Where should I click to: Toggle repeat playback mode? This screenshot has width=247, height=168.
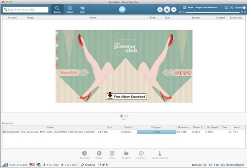click(x=226, y=7)
